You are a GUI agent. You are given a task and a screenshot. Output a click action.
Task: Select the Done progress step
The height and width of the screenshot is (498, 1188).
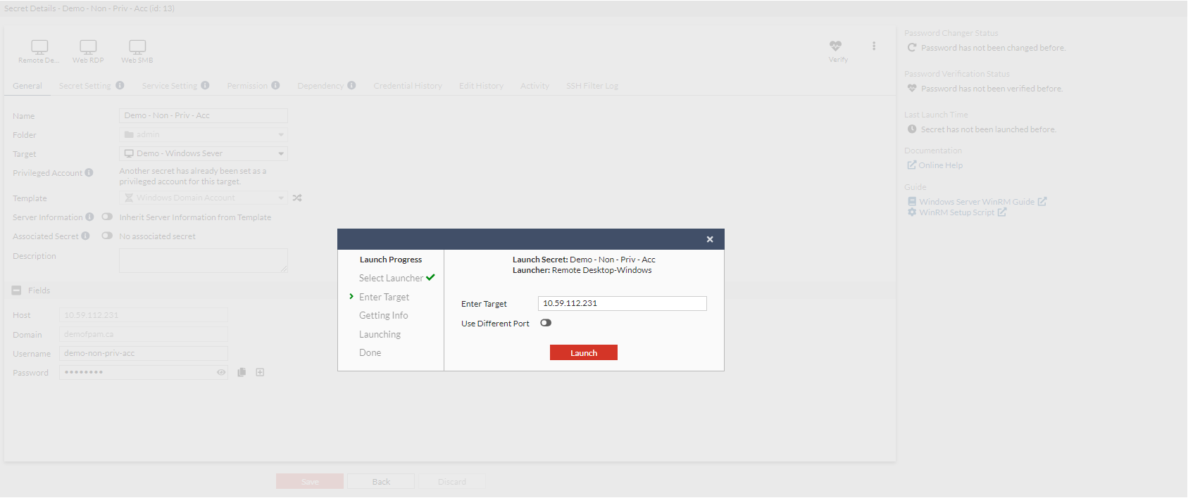(x=370, y=352)
